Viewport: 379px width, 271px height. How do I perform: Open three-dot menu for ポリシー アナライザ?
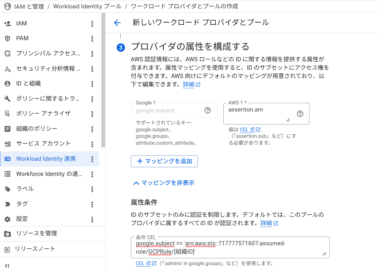tap(92, 114)
